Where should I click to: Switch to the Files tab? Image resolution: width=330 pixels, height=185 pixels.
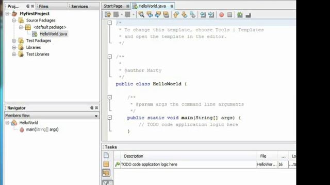[x=43, y=6]
